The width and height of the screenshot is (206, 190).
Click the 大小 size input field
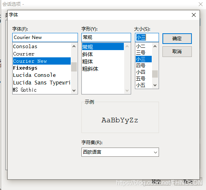point(147,37)
